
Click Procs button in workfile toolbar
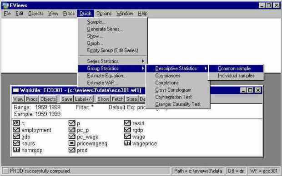[32, 99]
